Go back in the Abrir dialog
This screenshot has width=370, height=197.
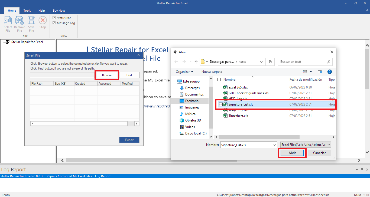pyautogui.click(x=176, y=62)
